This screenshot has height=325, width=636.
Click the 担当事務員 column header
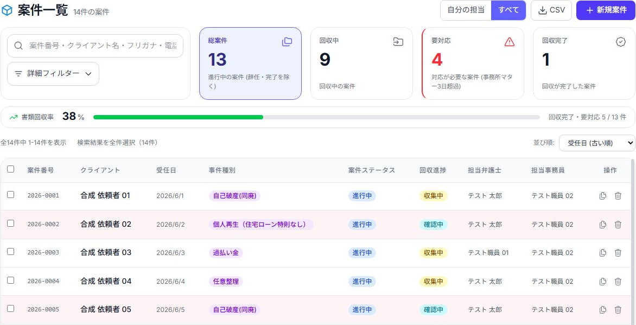pos(548,170)
